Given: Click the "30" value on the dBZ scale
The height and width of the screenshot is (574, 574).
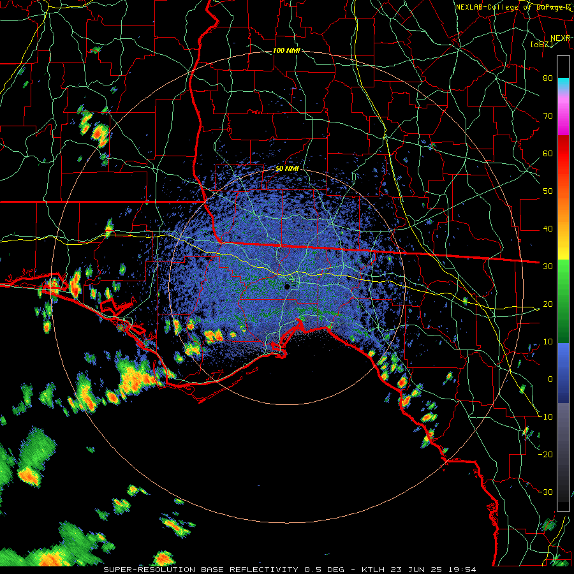Looking at the screenshot, I should 548,267.
